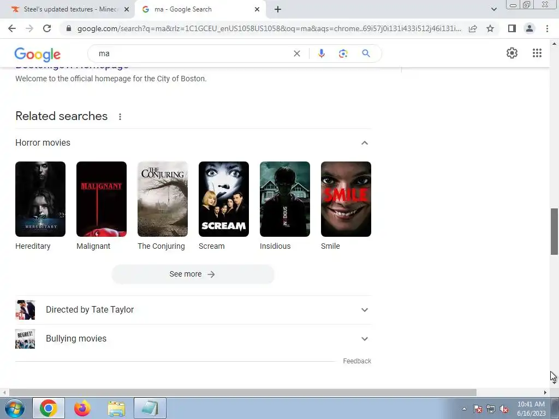This screenshot has width=559, height=419.
Task: Start voice search with the microphone
Action: coord(321,53)
